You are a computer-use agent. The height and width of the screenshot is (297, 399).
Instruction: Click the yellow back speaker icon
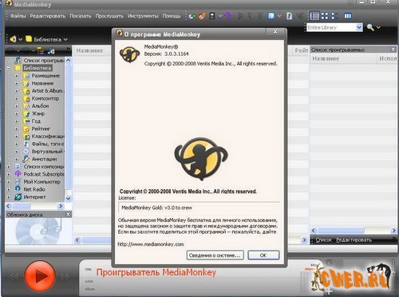coord(13,39)
